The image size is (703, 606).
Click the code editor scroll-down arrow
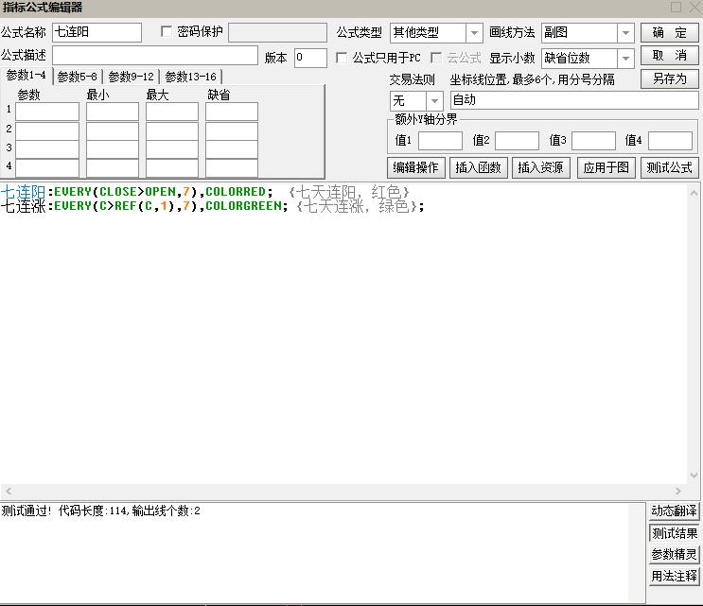694,476
